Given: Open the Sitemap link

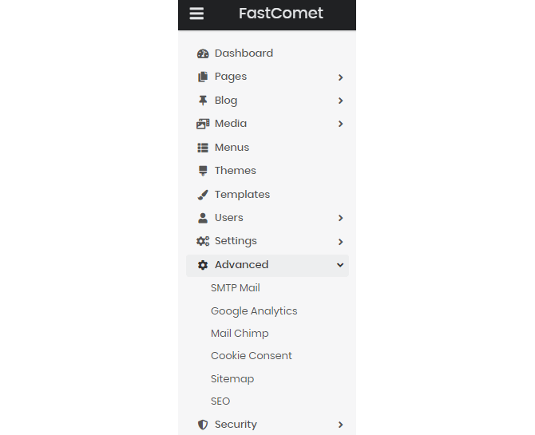Looking at the screenshot, I should 232,379.
